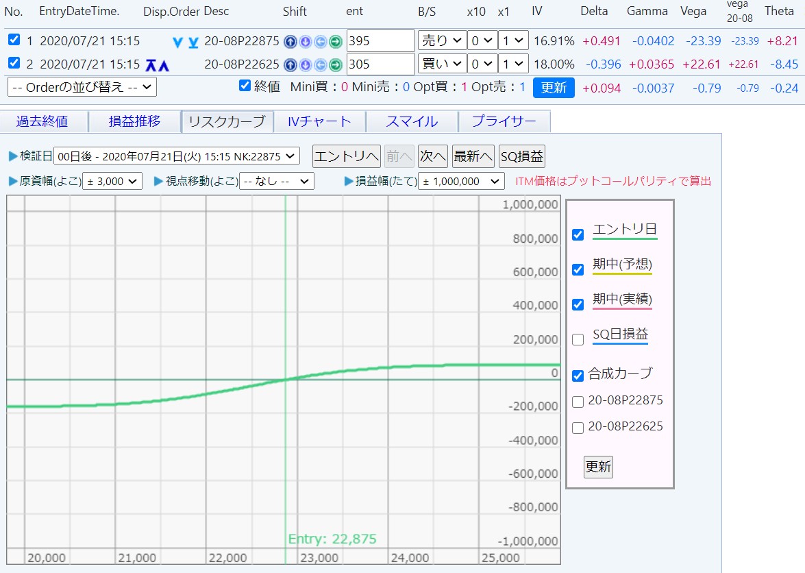805x573 pixels.
Task: Click the 20-08P22875 description text in row 1
Action: tap(242, 41)
